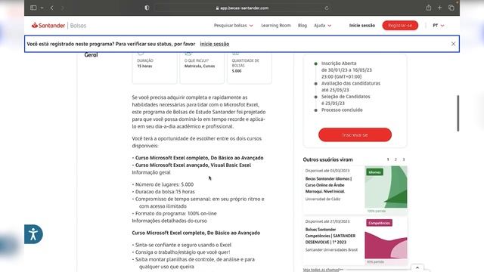Click the red Inscreva-se button
Screen dimensions: 484x272
(x=355, y=134)
